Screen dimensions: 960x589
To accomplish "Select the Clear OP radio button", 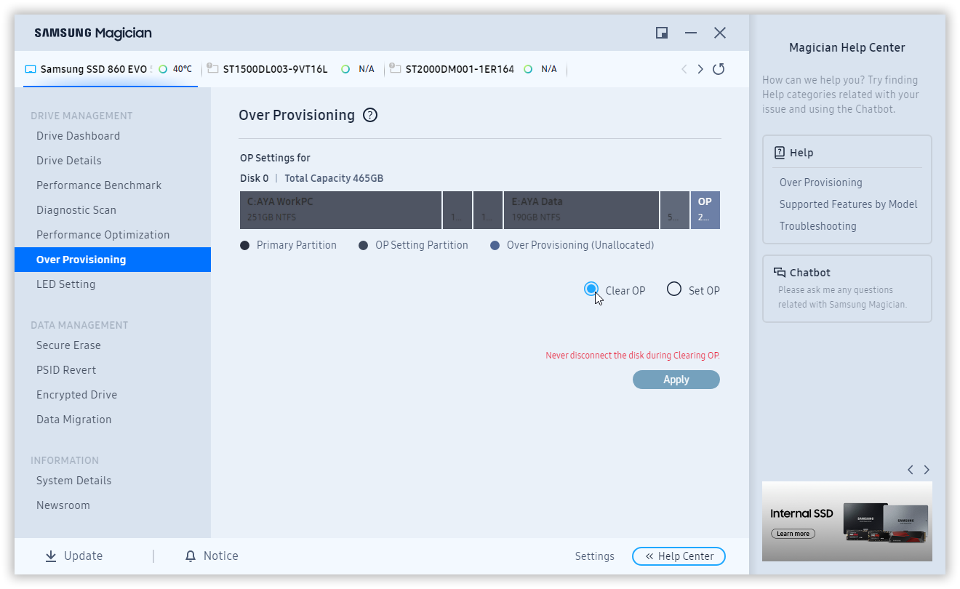I will pyautogui.click(x=591, y=289).
